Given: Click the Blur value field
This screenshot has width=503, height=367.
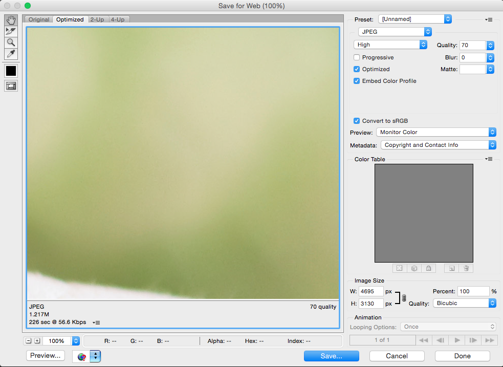Looking at the screenshot, I should [x=472, y=58].
